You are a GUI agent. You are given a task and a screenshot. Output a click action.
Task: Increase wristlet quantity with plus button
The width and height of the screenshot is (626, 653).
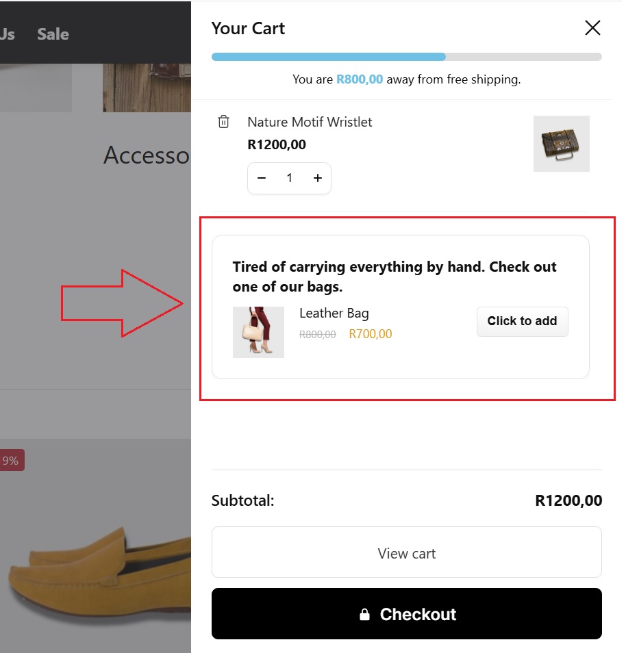click(318, 178)
